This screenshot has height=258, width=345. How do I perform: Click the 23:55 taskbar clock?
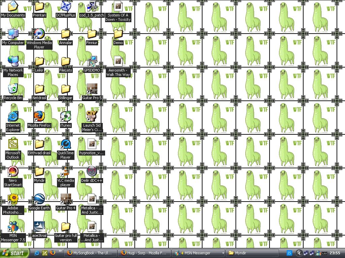[335, 253]
